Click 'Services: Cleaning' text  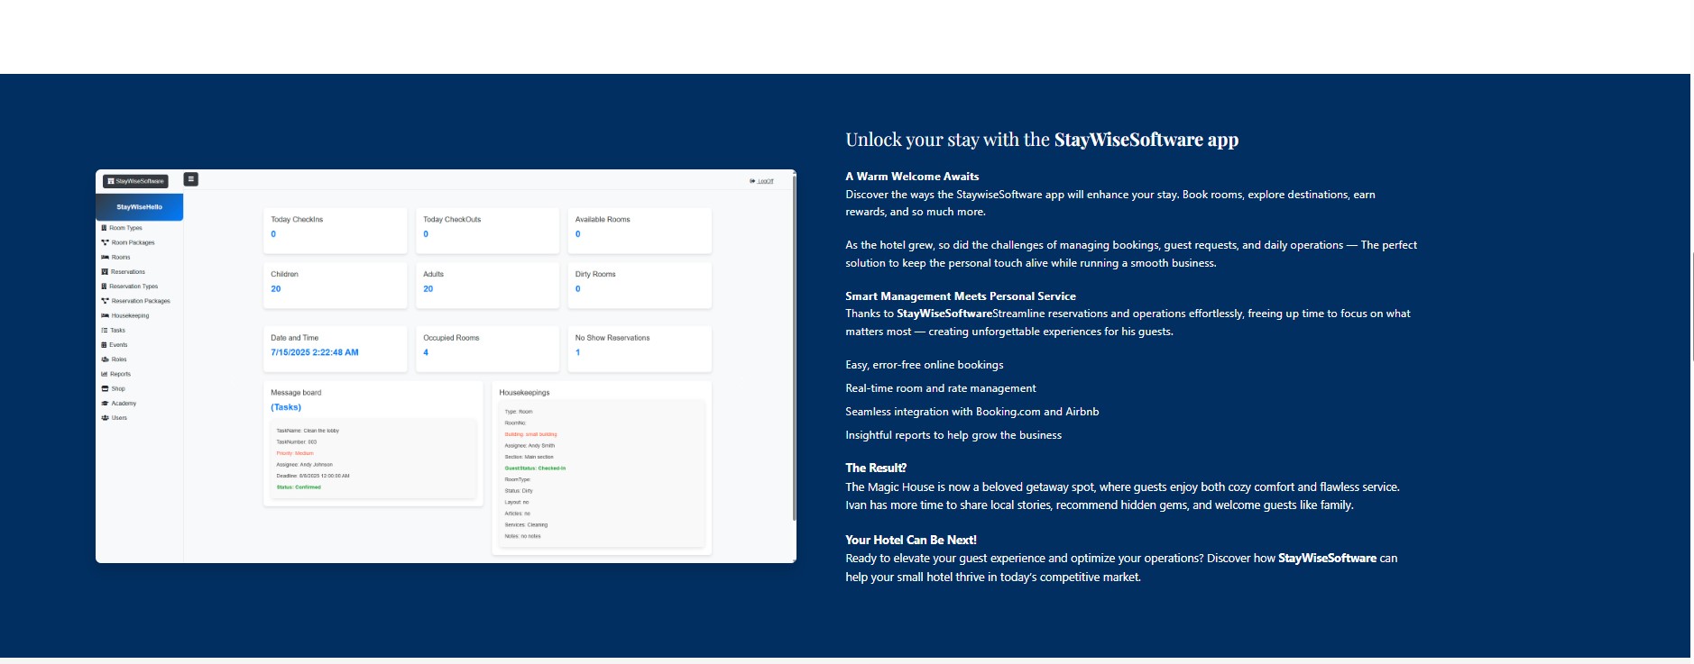click(526, 524)
